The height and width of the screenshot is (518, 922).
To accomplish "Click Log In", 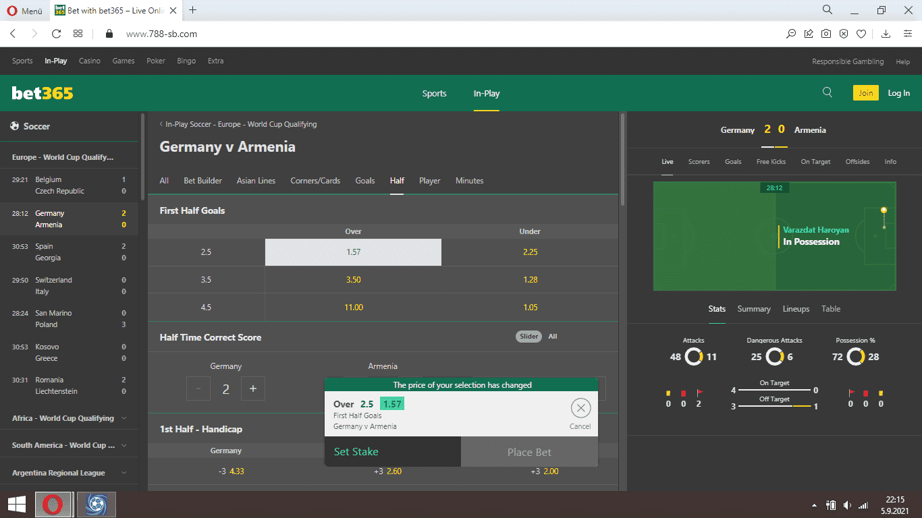I will tap(898, 93).
